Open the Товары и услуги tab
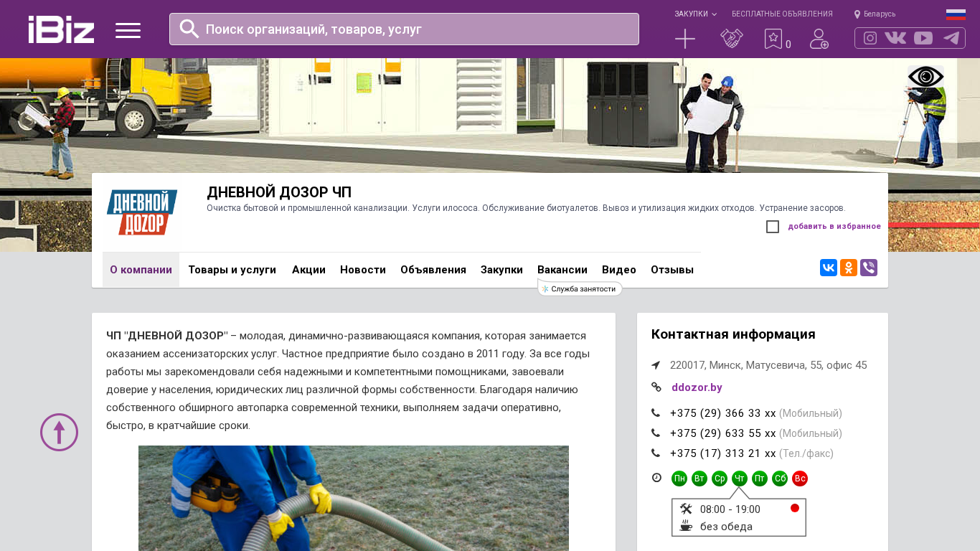The image size is (980, 551). [232, 270]
